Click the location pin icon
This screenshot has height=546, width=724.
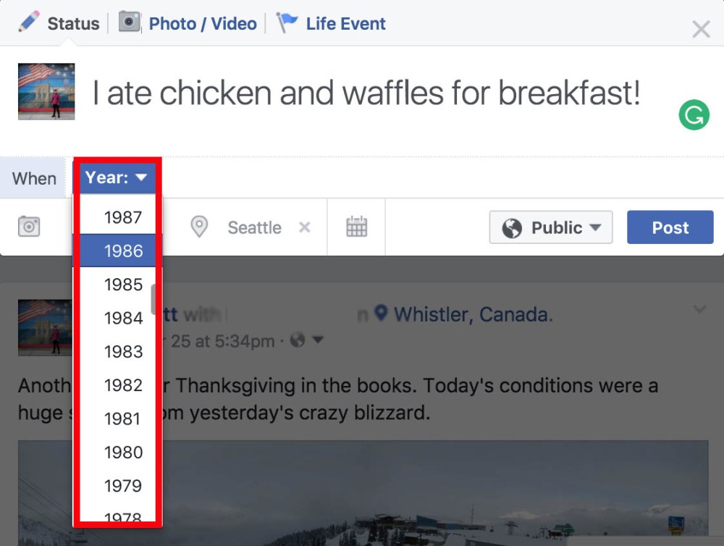click(x=199, y=227)
